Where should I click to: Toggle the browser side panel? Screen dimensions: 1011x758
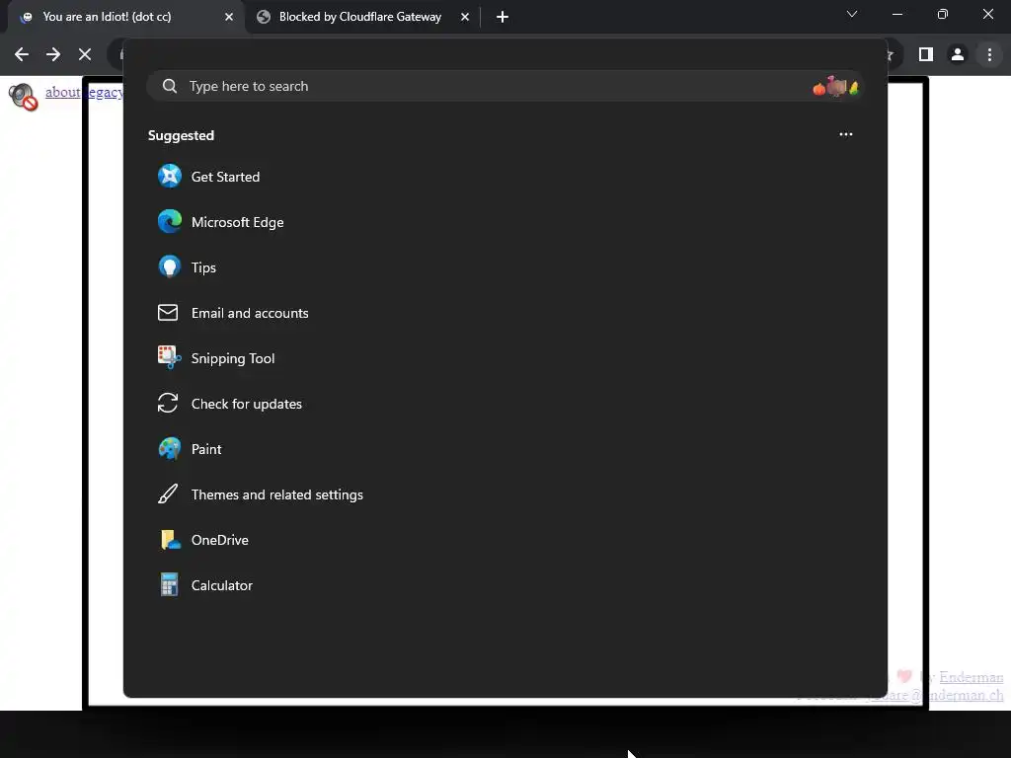pyautogui.click(x=926, y=54)
